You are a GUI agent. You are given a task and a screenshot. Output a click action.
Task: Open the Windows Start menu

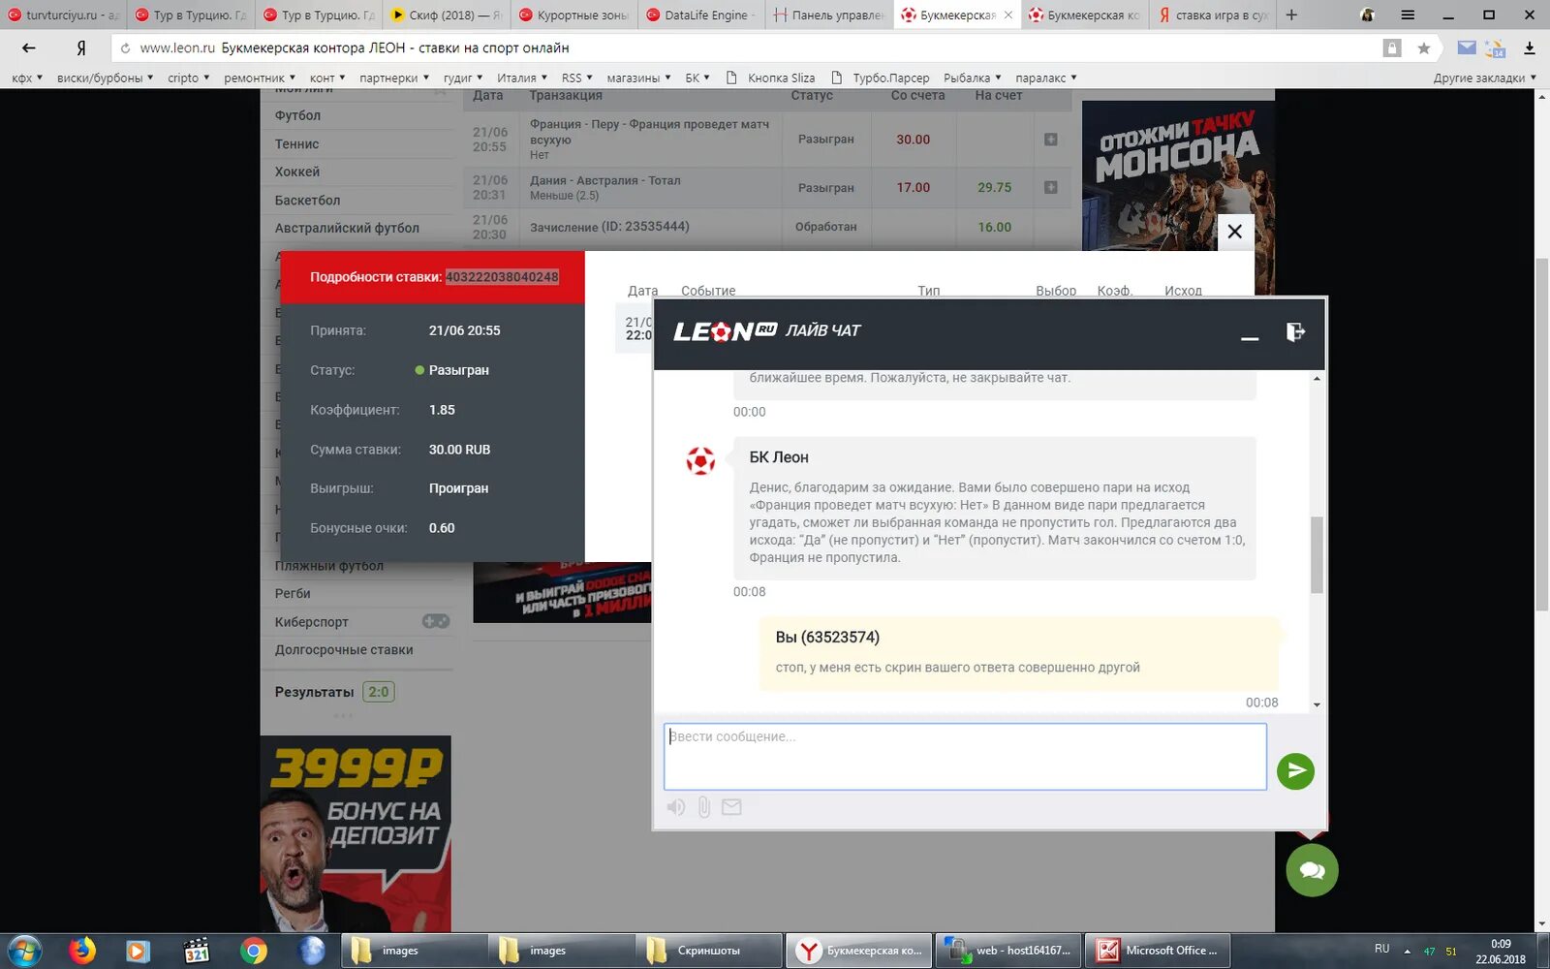[23, 951]
